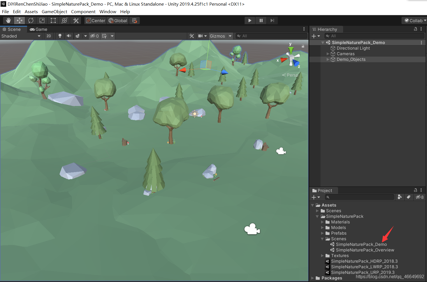The height and width of the screenshot is (282, 427).
Task: Expand the Packages folder
Action: pyautogui.click(x=313, y=278)
